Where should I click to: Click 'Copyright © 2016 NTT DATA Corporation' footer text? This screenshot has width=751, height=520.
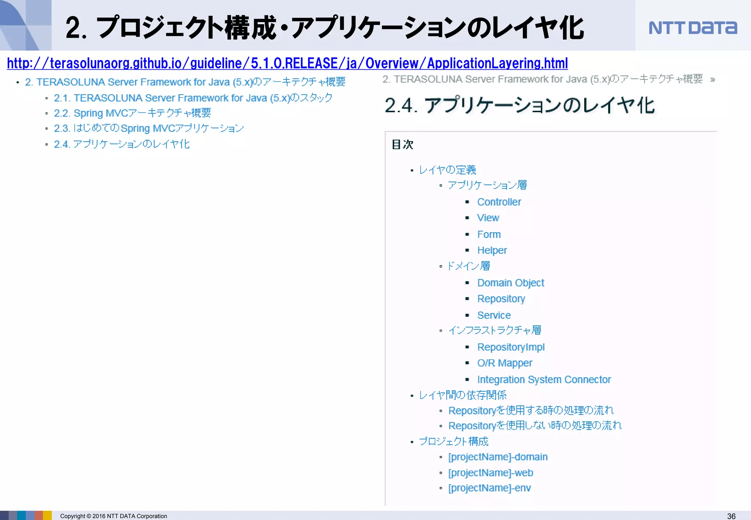[114, 516]
